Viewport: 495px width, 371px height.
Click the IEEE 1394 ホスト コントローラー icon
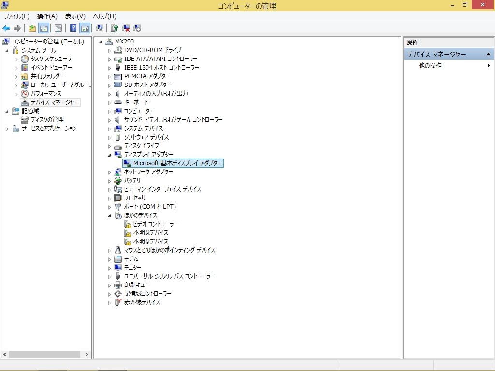click(118, 68)
